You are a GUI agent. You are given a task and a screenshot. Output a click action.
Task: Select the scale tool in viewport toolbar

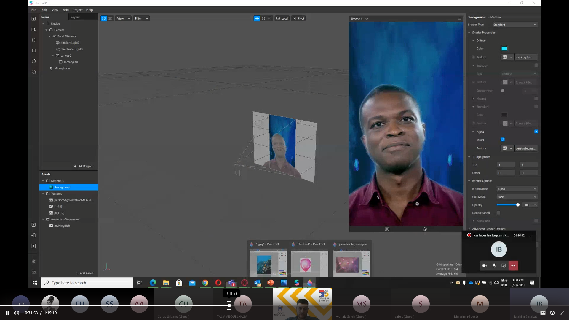270,18
